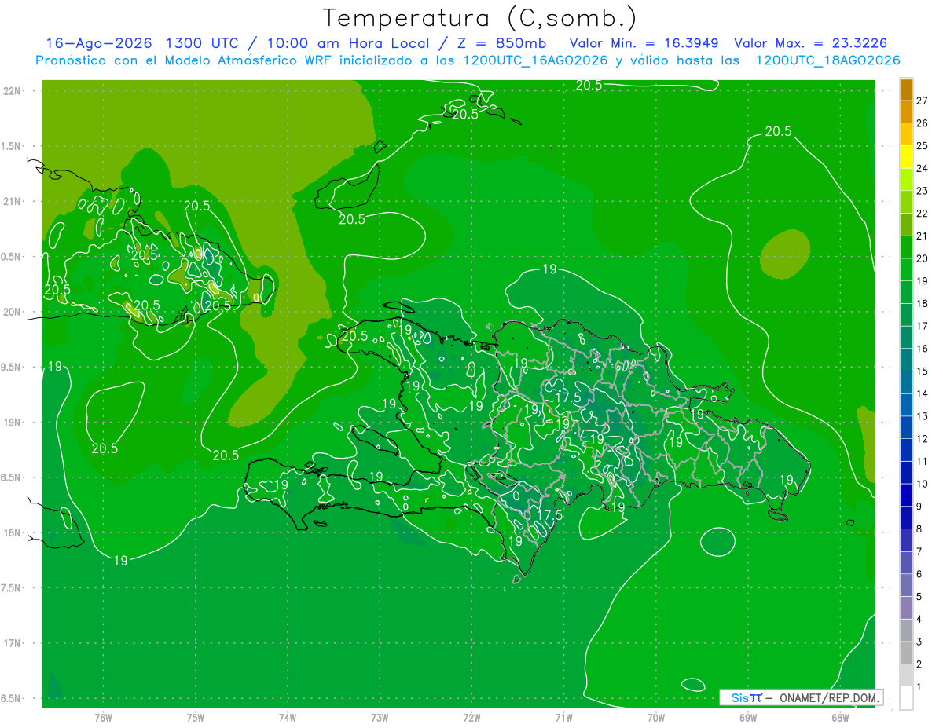
Task: Click the teal swatch between 15 and 16
Action: 906,360
